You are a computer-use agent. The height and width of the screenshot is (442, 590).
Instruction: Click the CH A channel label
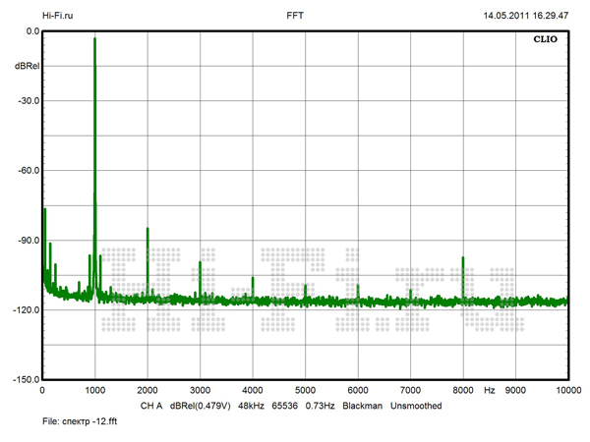point(151,405)
